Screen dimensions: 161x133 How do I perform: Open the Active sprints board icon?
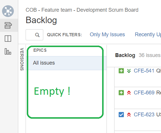click(8, 39)
